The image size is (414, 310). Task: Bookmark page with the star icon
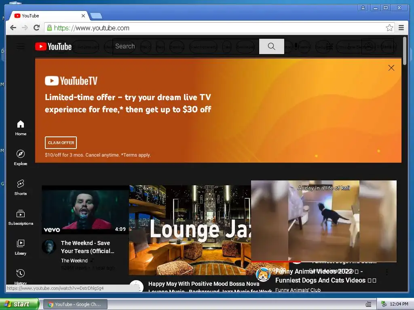coord(389,28)
